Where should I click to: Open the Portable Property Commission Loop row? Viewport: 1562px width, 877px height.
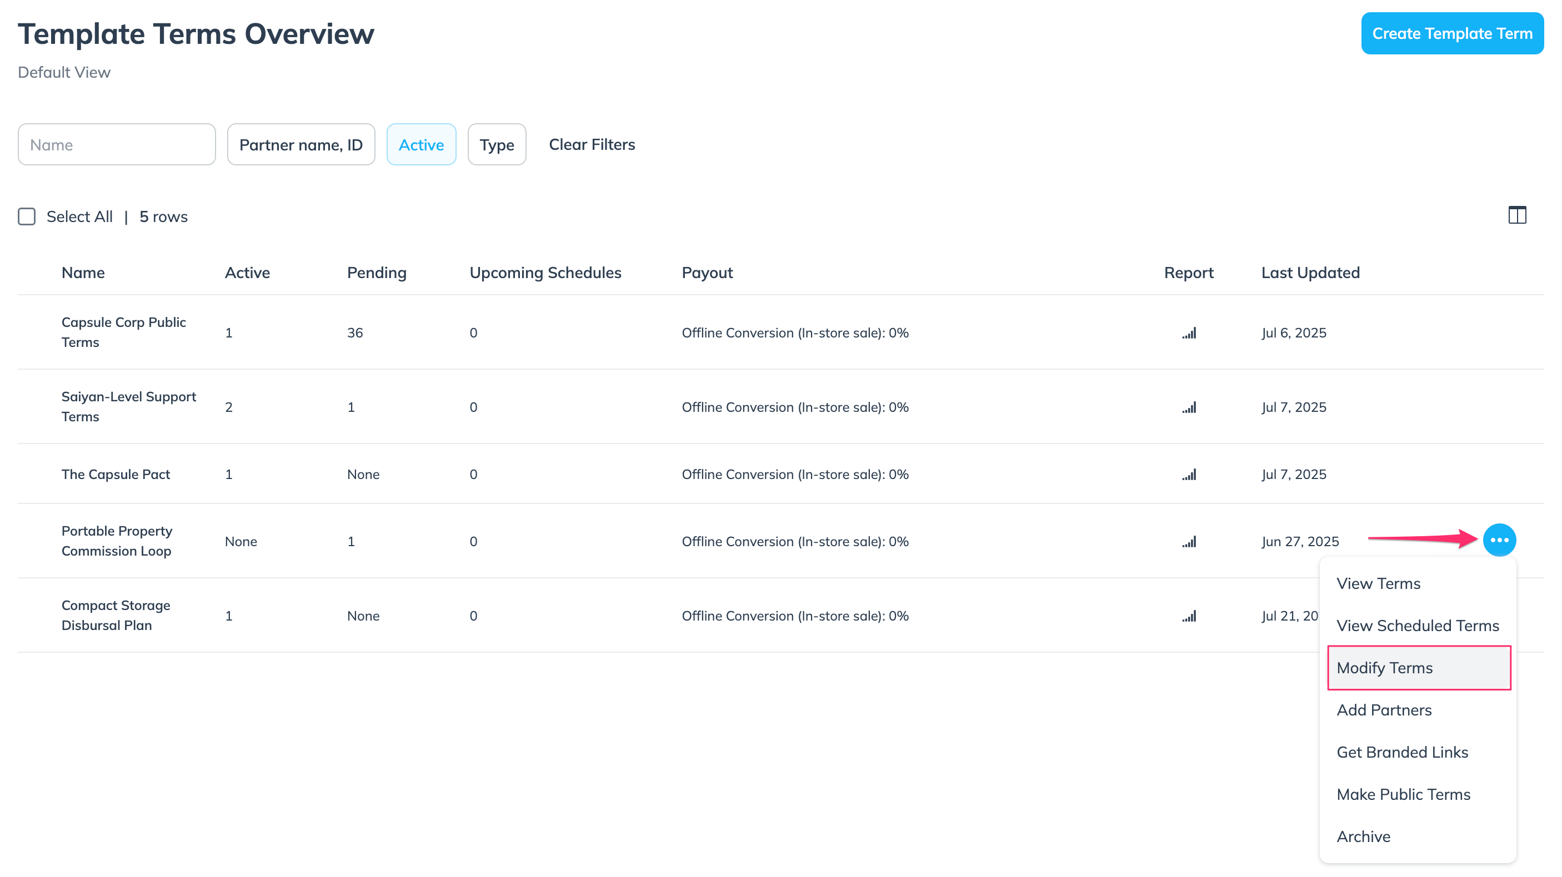117,541
